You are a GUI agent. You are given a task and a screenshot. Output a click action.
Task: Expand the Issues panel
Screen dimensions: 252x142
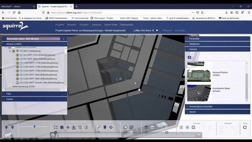point(217,112)
